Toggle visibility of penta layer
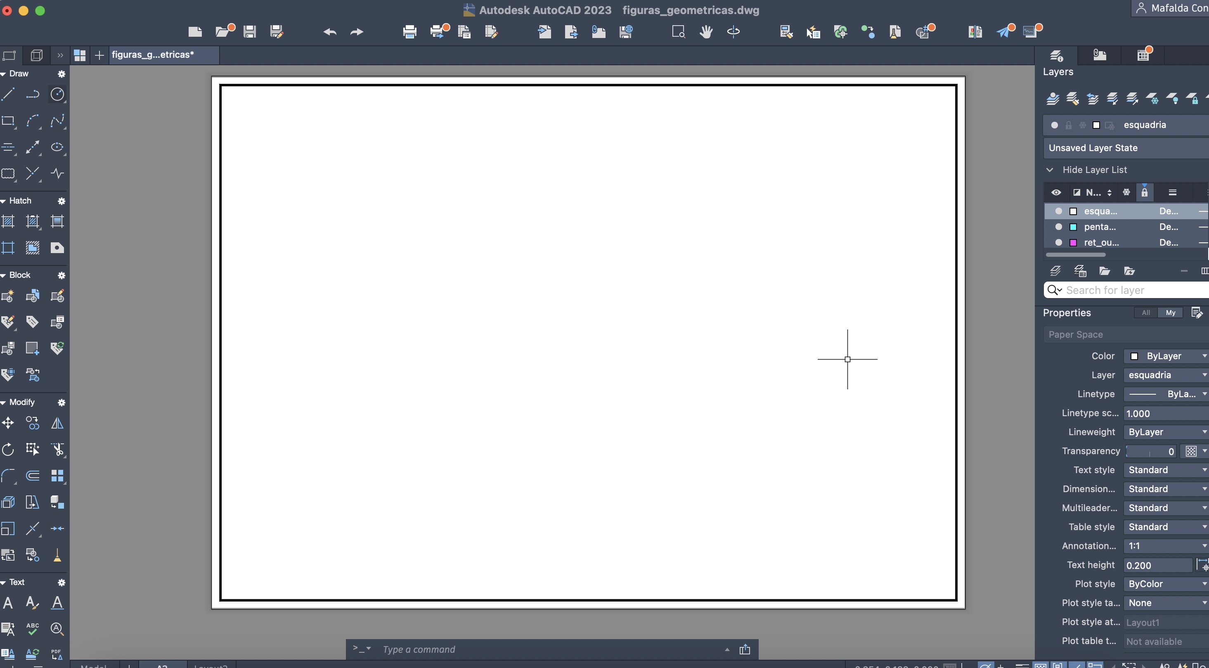 tap(1058, 227)
